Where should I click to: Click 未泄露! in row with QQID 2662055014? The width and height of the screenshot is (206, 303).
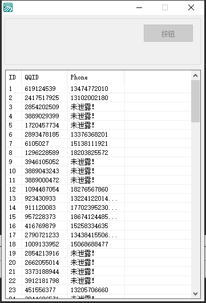82,262
